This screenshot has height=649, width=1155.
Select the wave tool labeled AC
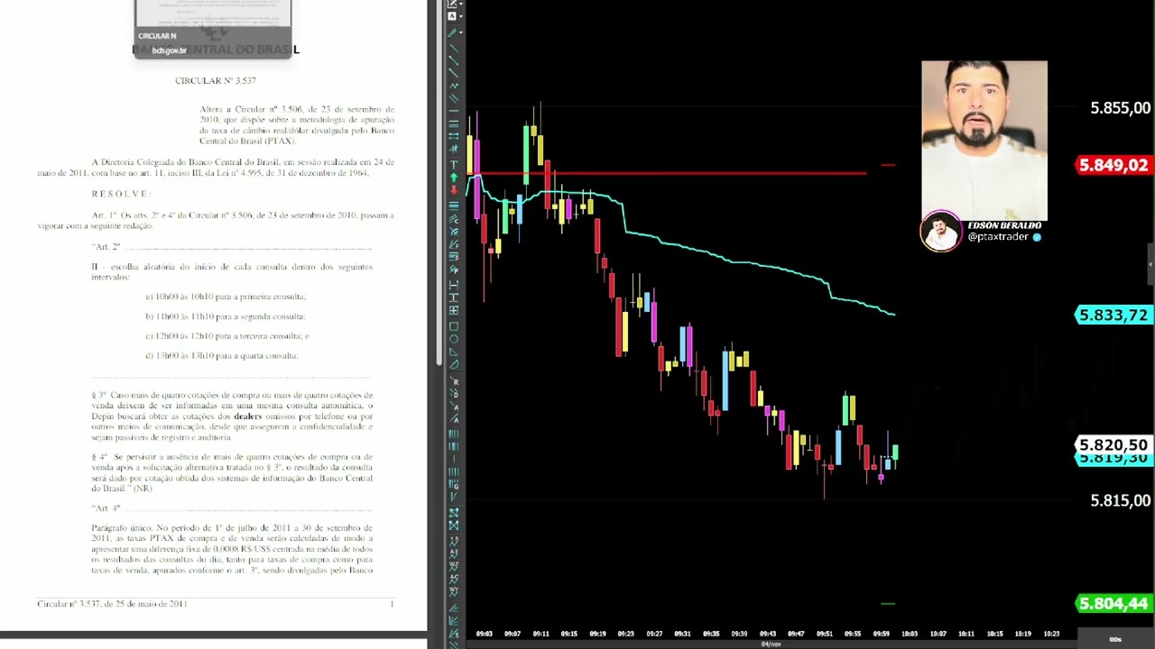454,579
